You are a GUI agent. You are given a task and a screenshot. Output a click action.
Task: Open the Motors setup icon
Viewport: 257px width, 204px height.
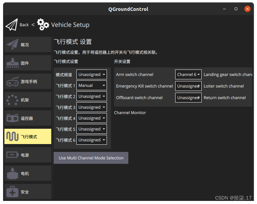tap(13, 173)
